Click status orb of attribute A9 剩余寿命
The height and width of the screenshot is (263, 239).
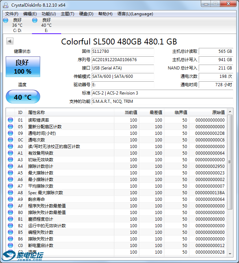pyautogui.click(x=10, y=199)
